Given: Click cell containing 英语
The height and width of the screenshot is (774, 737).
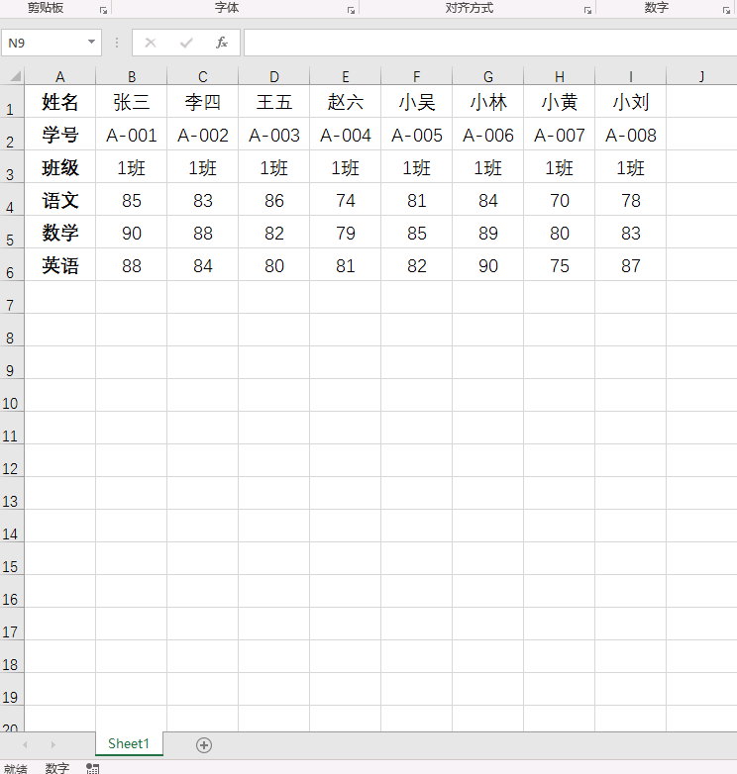Looking at the screenshot, I should pos(60,265).
